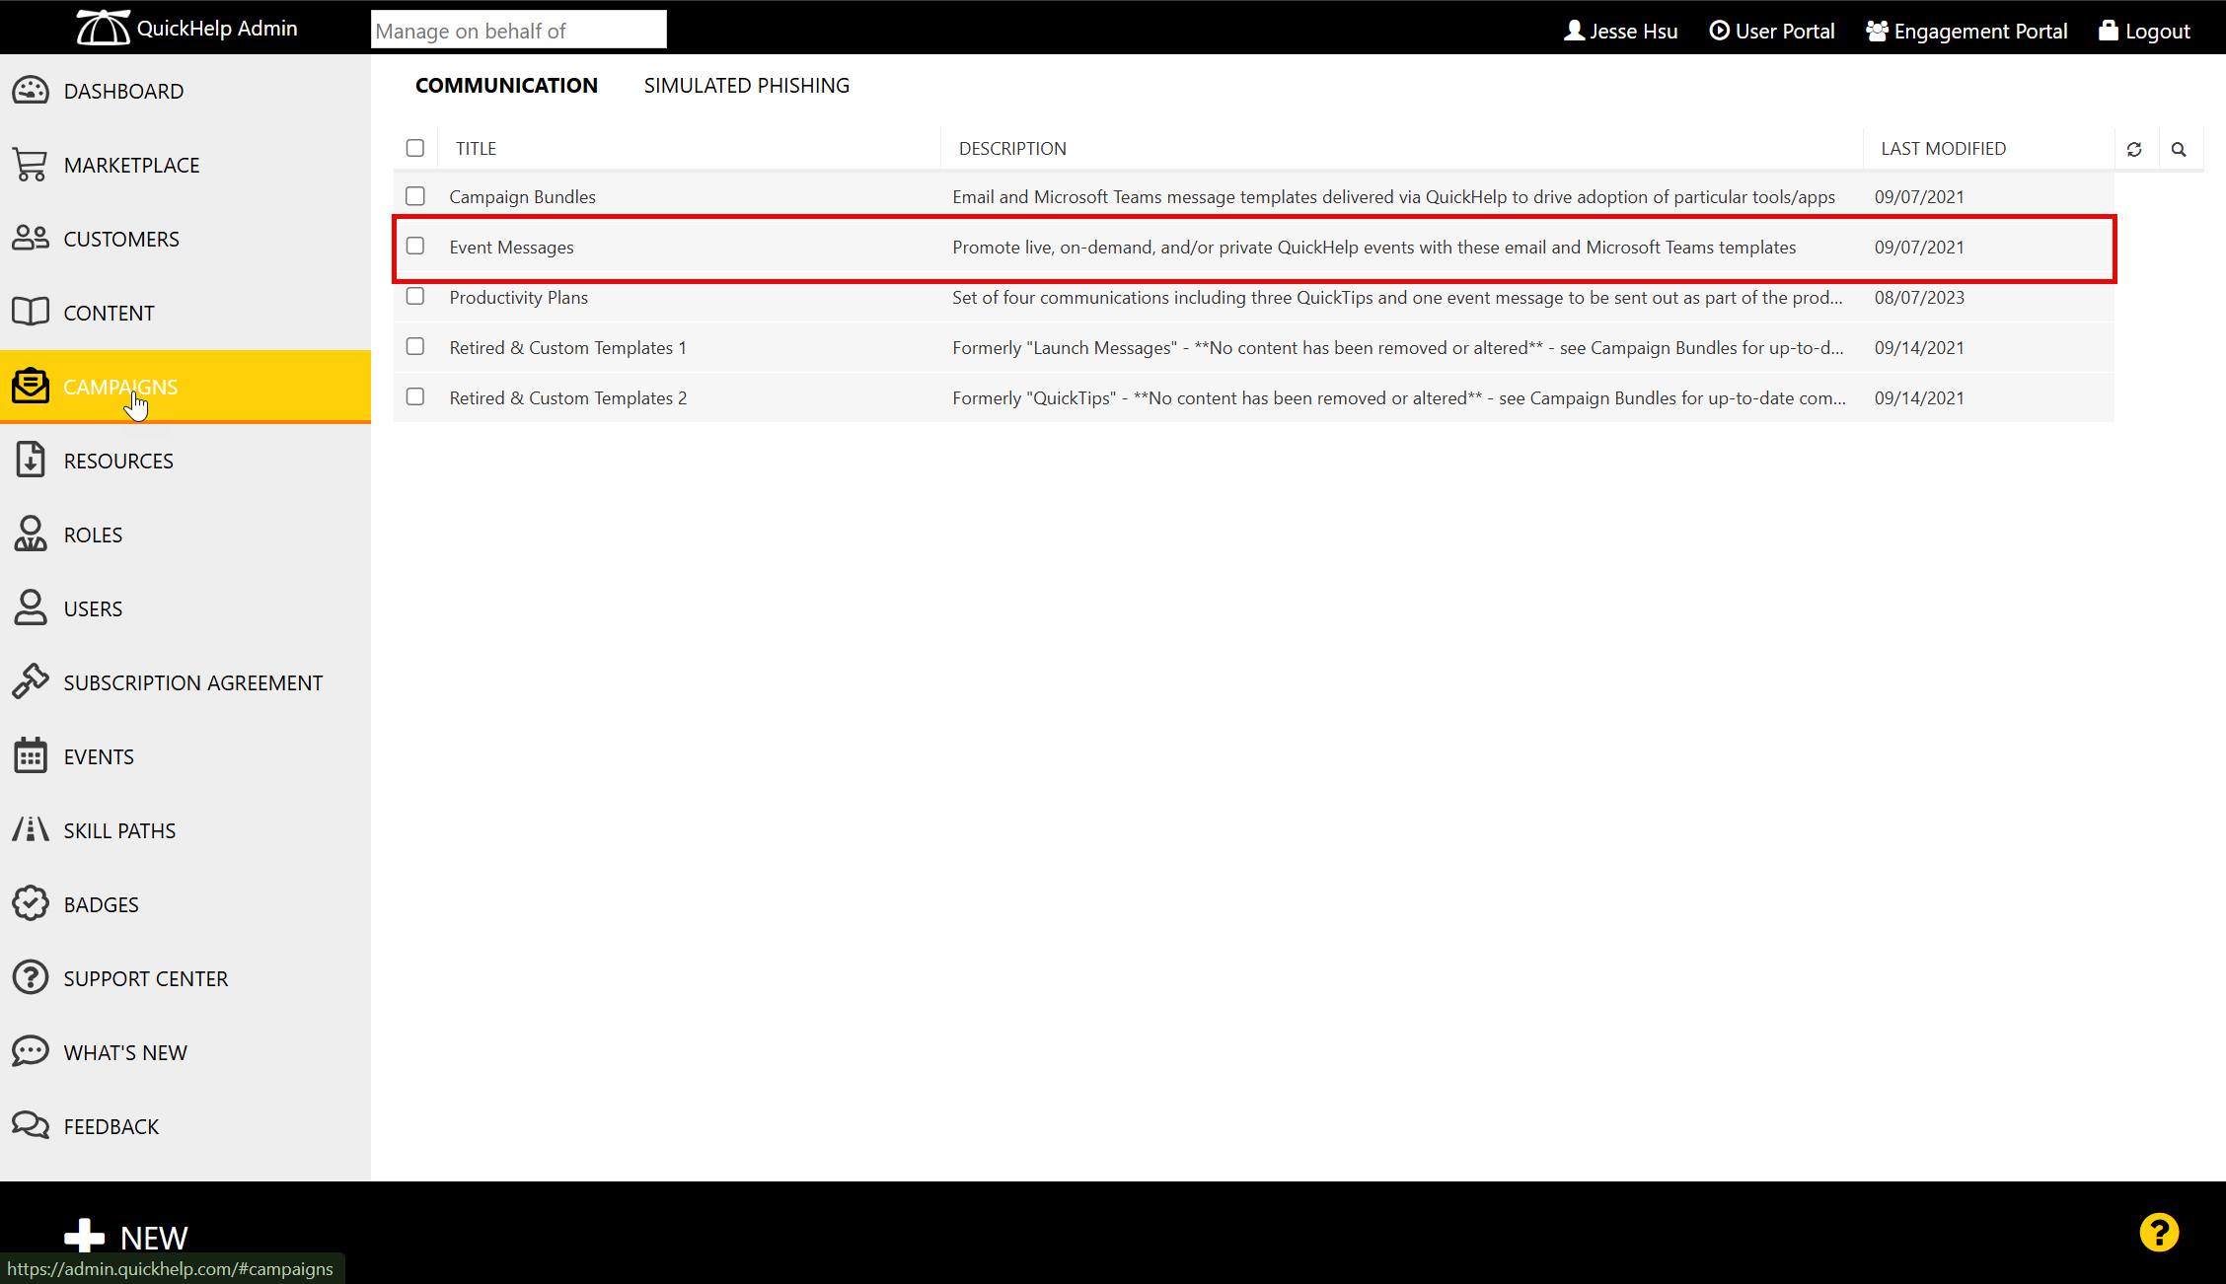Screen dimensions: 2226x1284
Task: Open Marketplace via the shopping cart icon
Action: [31, 165]
